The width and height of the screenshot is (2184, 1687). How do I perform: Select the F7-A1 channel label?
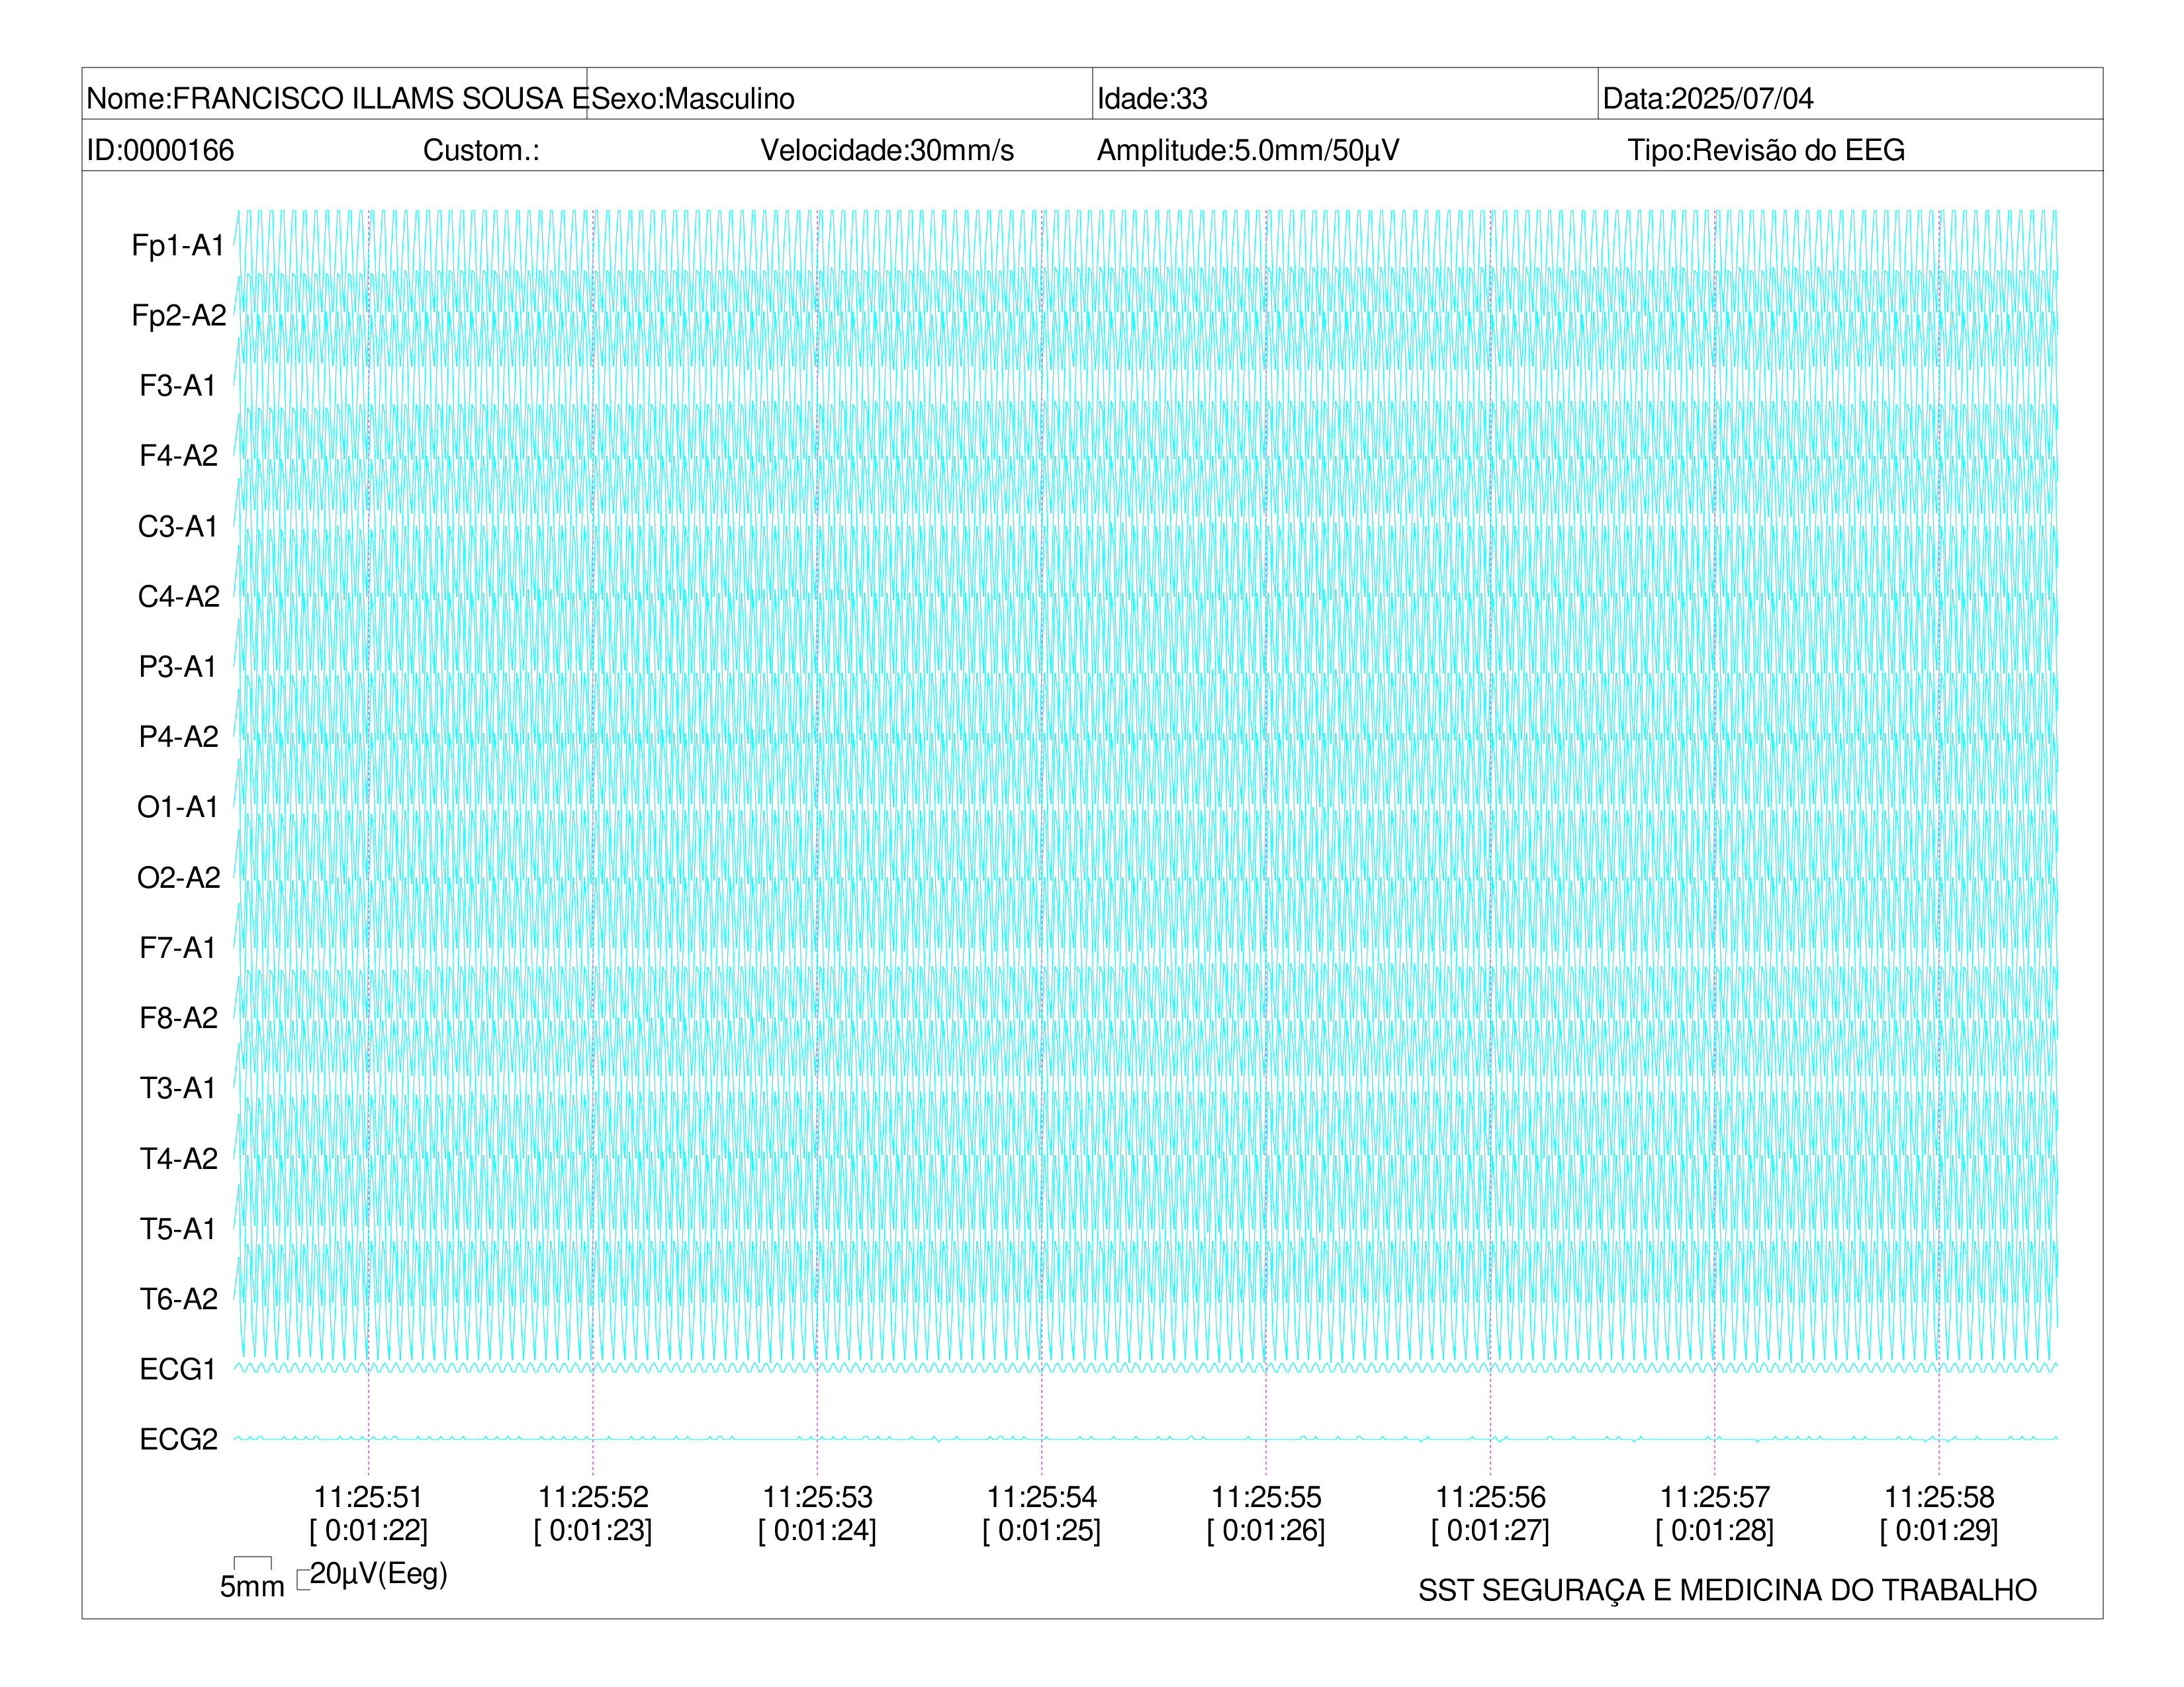tap(178, 947)
